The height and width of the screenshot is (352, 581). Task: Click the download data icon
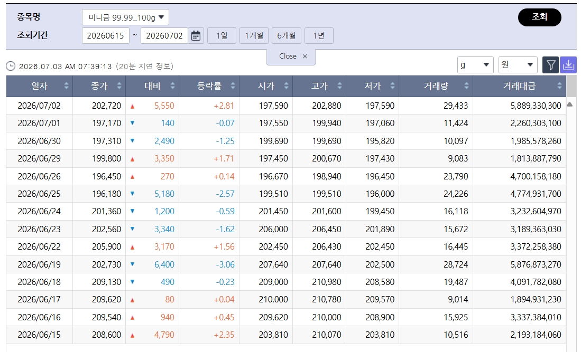pyautogui.click(x=568, y=65)
